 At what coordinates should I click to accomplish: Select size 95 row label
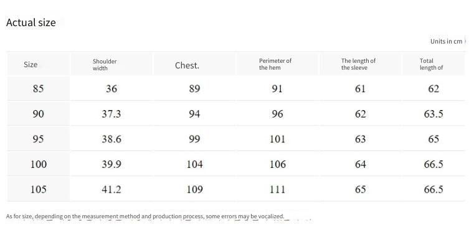click(x=39, y=139)
